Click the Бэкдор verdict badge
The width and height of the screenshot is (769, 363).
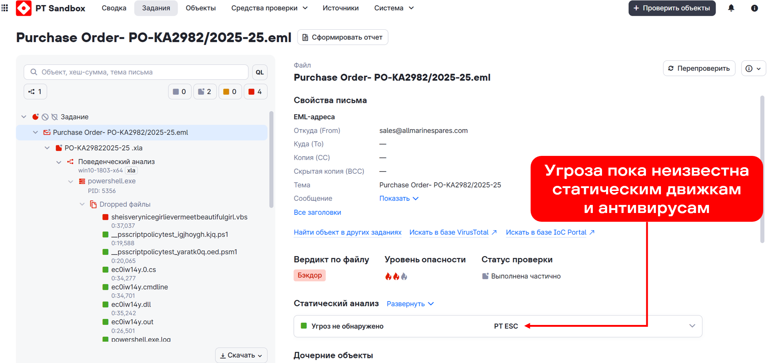point(309,275)
